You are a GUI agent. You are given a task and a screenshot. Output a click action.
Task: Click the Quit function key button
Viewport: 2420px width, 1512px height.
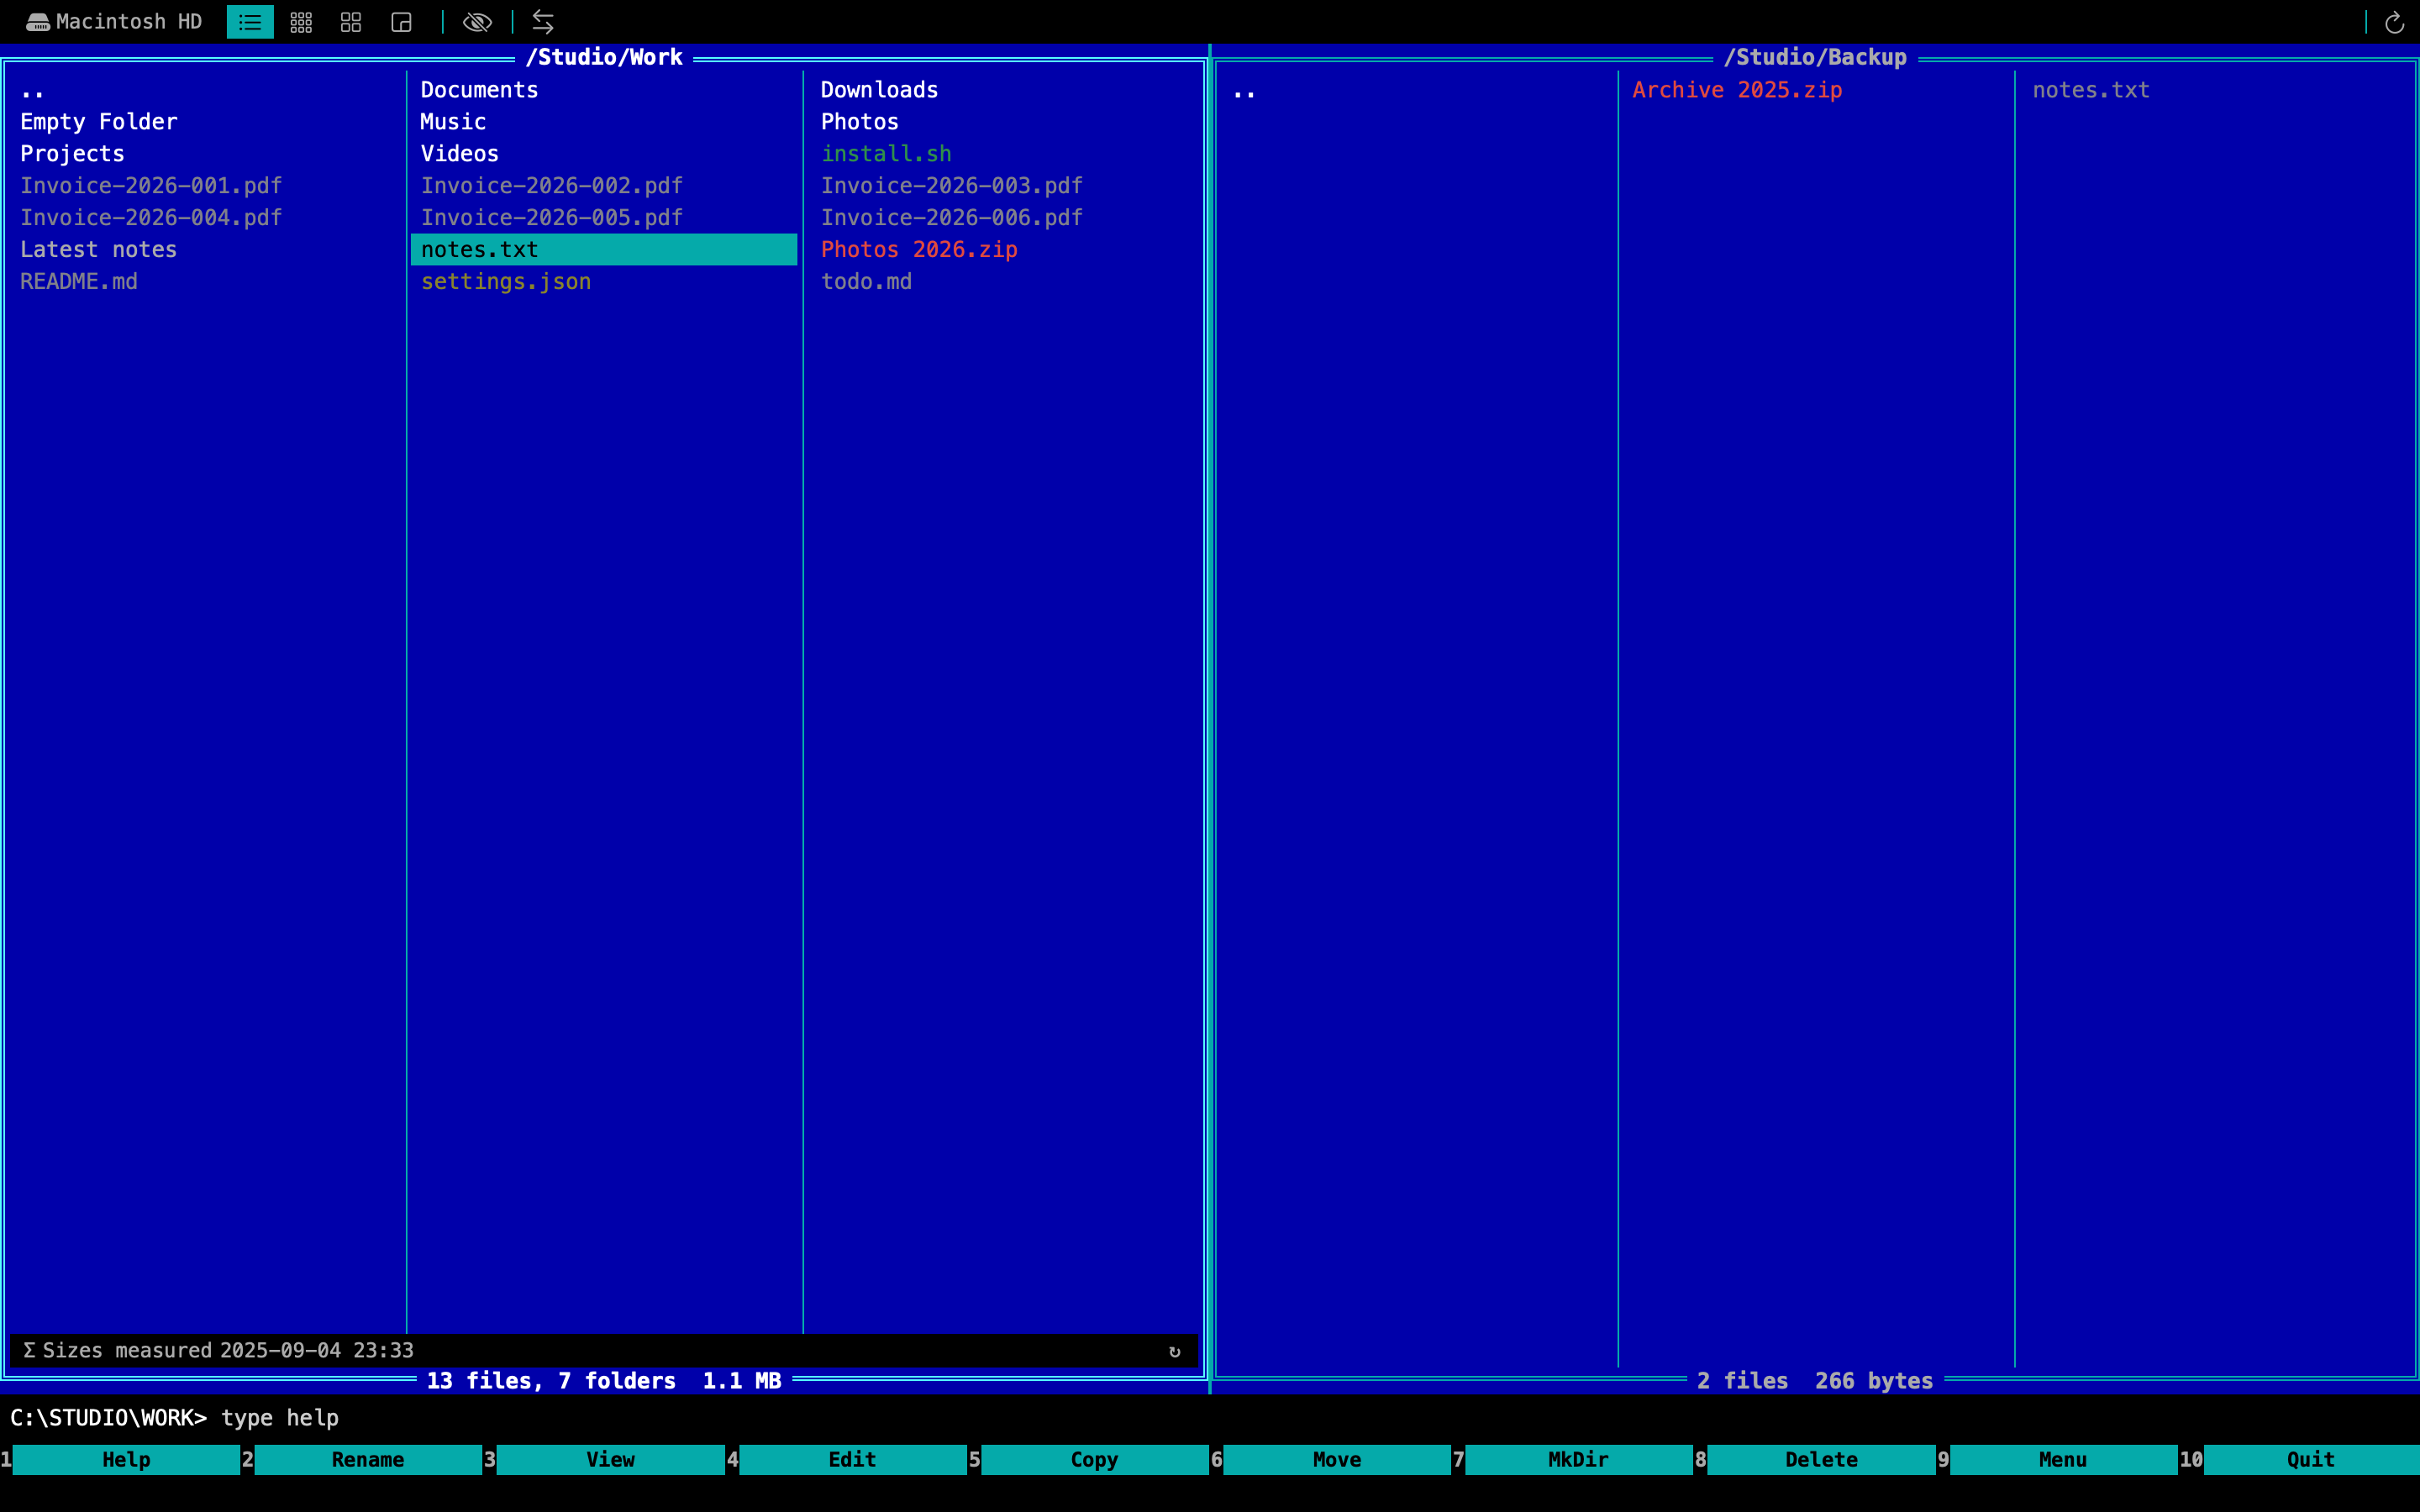[x=2311, y=1459]
